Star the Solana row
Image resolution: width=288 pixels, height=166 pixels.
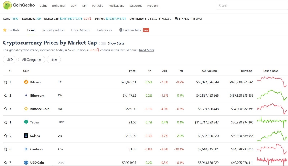[x=6, y=136]
